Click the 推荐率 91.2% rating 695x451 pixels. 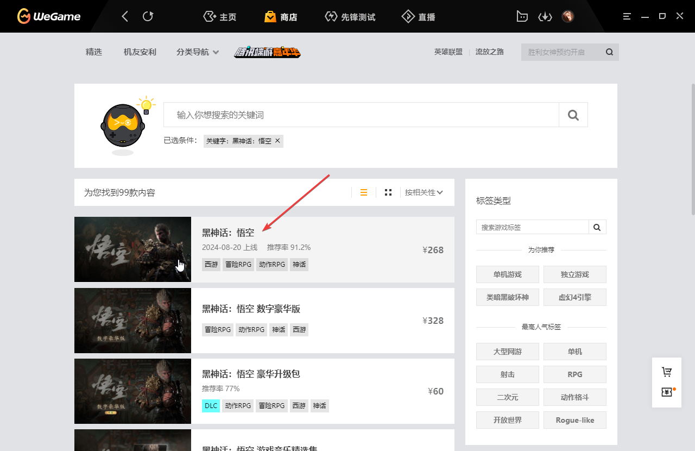289,247
